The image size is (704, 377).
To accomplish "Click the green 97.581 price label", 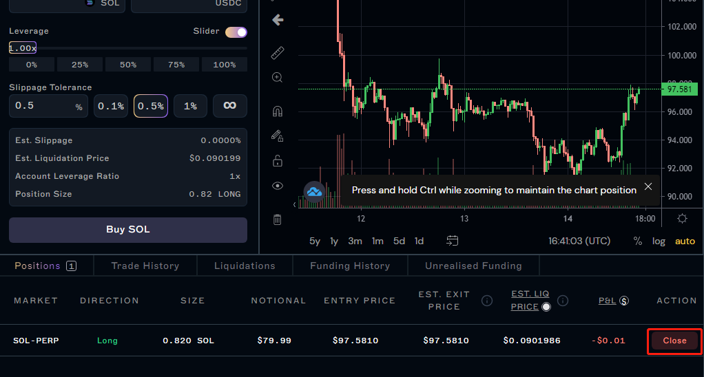I will (x=679, y=89).
